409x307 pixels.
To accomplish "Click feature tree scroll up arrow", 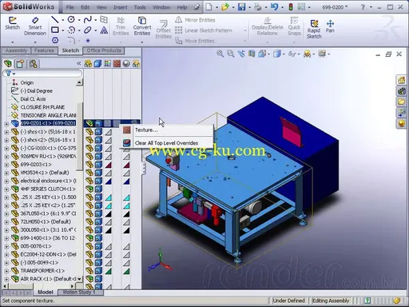I will pyautogui.click(x=79, y=82).
